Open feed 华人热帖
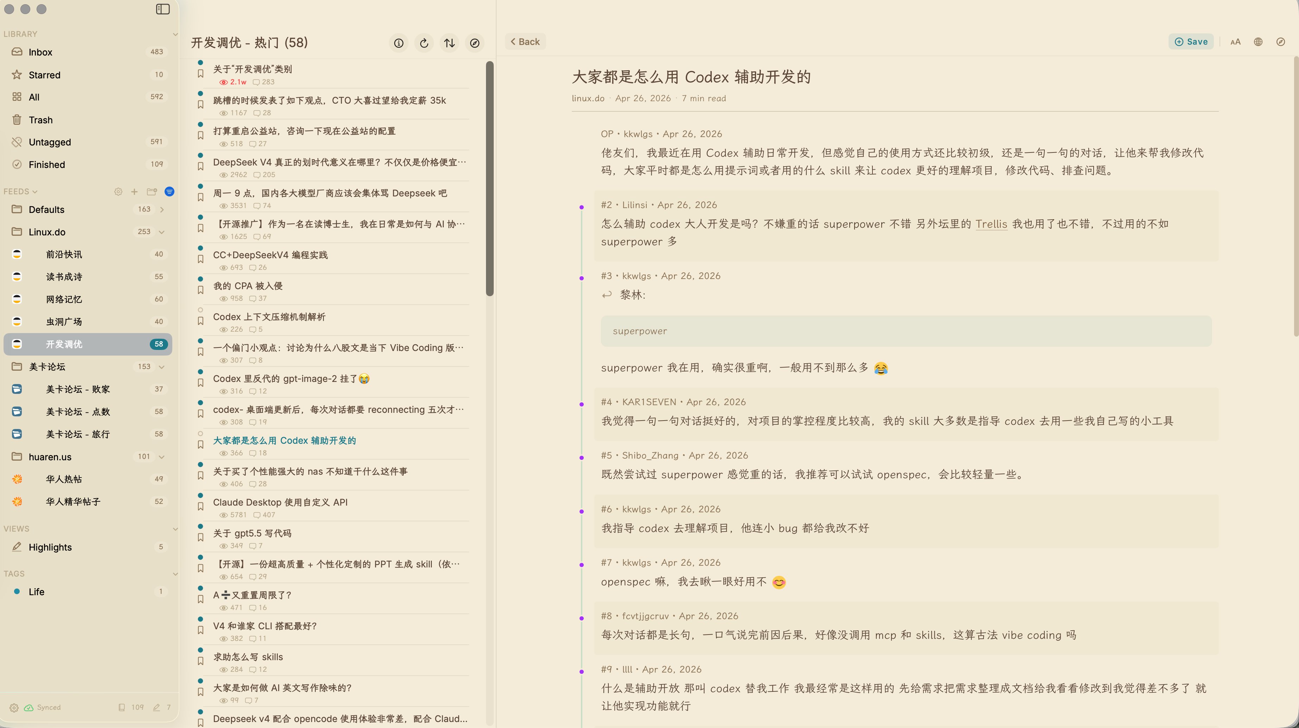The image size is (1299, 728). 88,480
